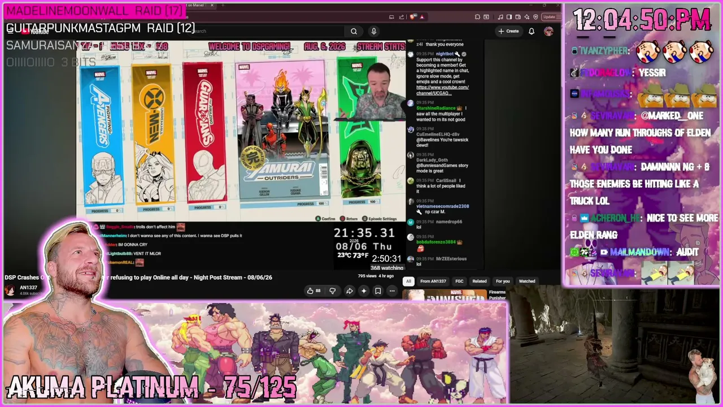Click nightbot's username in the video chat
This screenshot has width=723, height=407.
tap(444, 54)
